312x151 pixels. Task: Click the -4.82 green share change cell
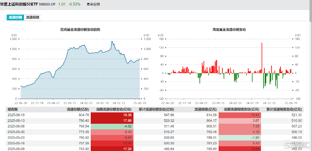[x=112, y=126]
